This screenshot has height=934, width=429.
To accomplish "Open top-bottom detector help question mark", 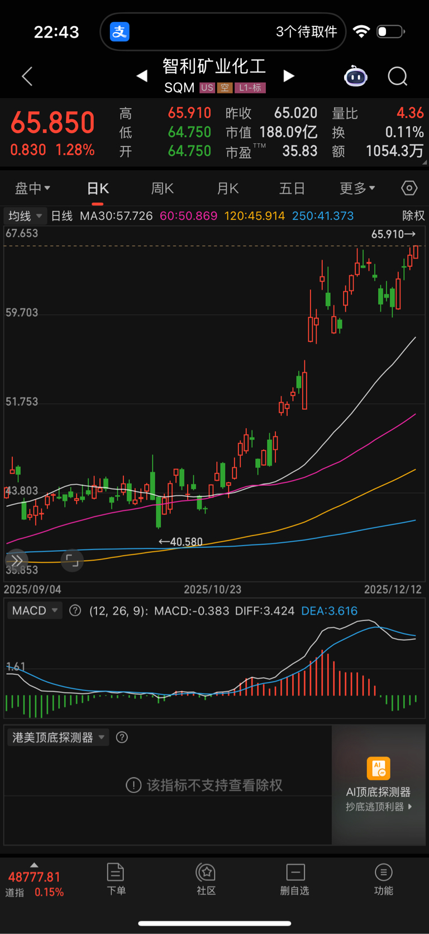I will tap(122, 738).
